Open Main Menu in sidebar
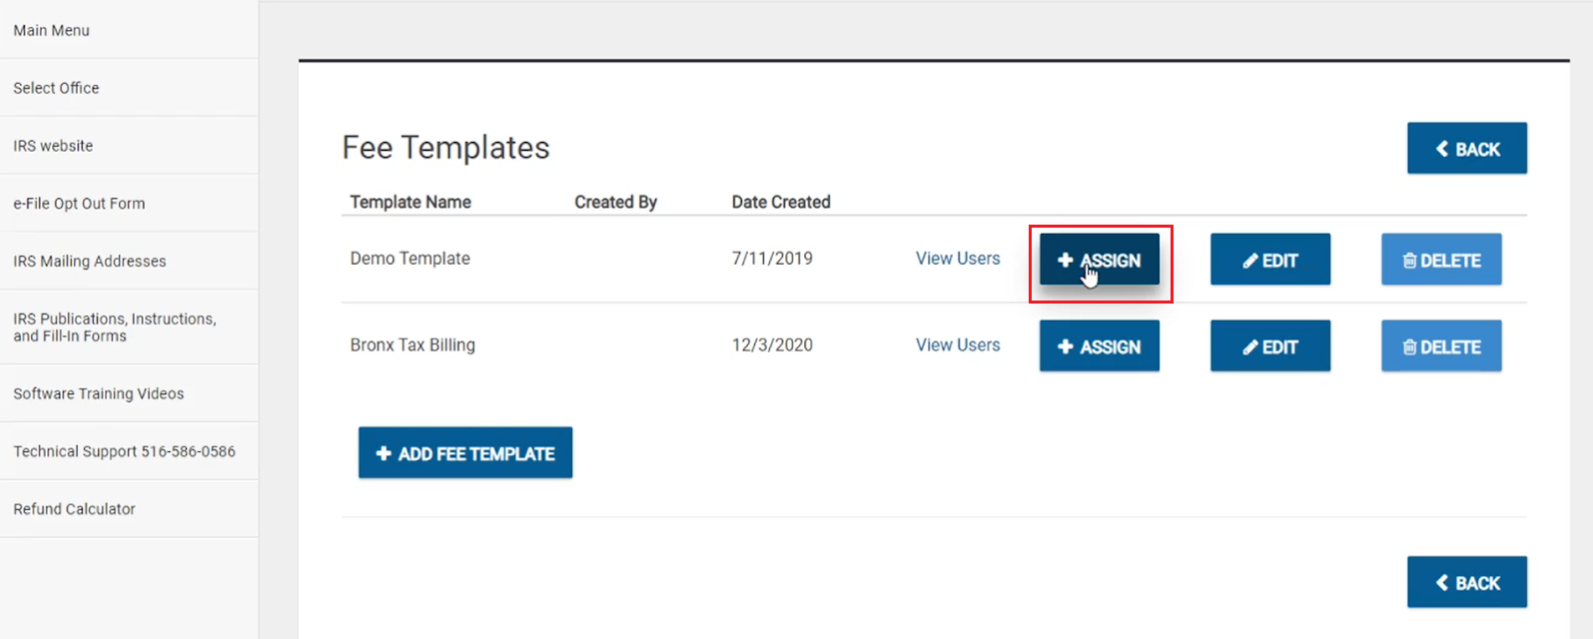 [52, 30]
